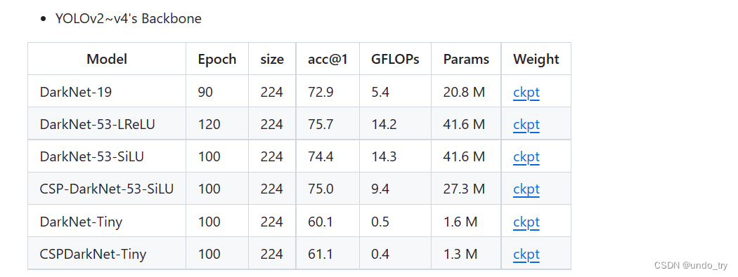Screen dimensions: 738x277
Task: Click the Epoch column header
Action: pos(217,59)
